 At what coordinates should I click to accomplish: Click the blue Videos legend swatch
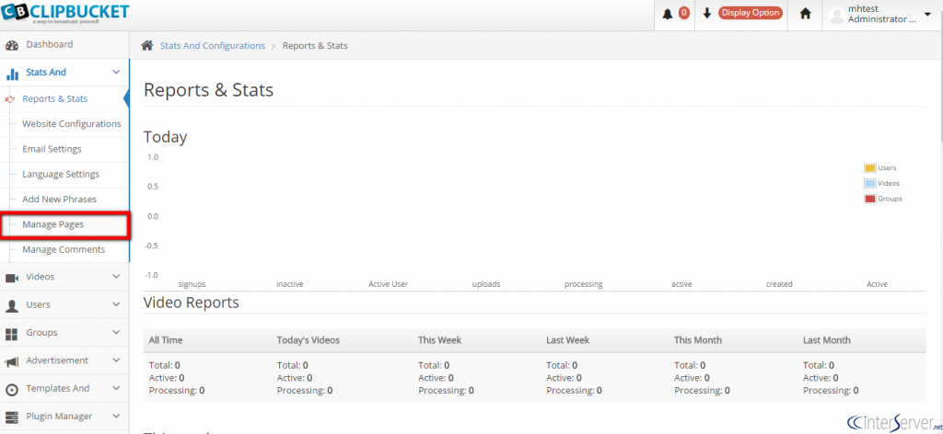click(x=869, y=183)
